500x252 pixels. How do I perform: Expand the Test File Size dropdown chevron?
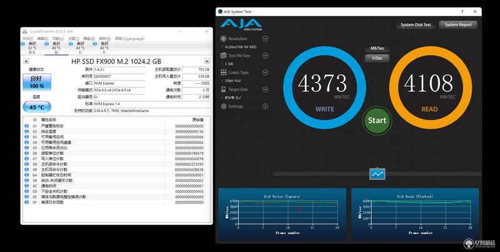265,56
